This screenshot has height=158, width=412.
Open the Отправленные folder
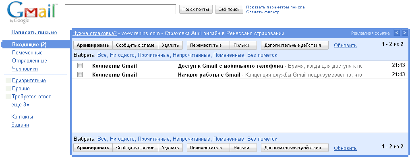coord(29,61)
